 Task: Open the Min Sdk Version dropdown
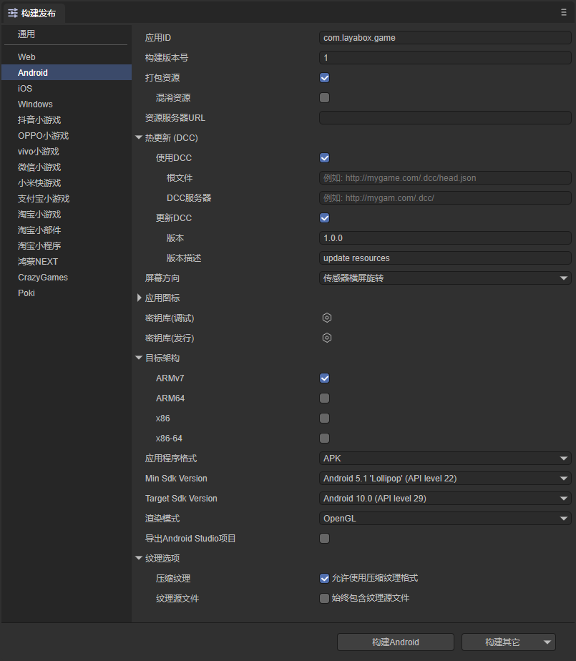pyautogui.click(x=444, y=479)
